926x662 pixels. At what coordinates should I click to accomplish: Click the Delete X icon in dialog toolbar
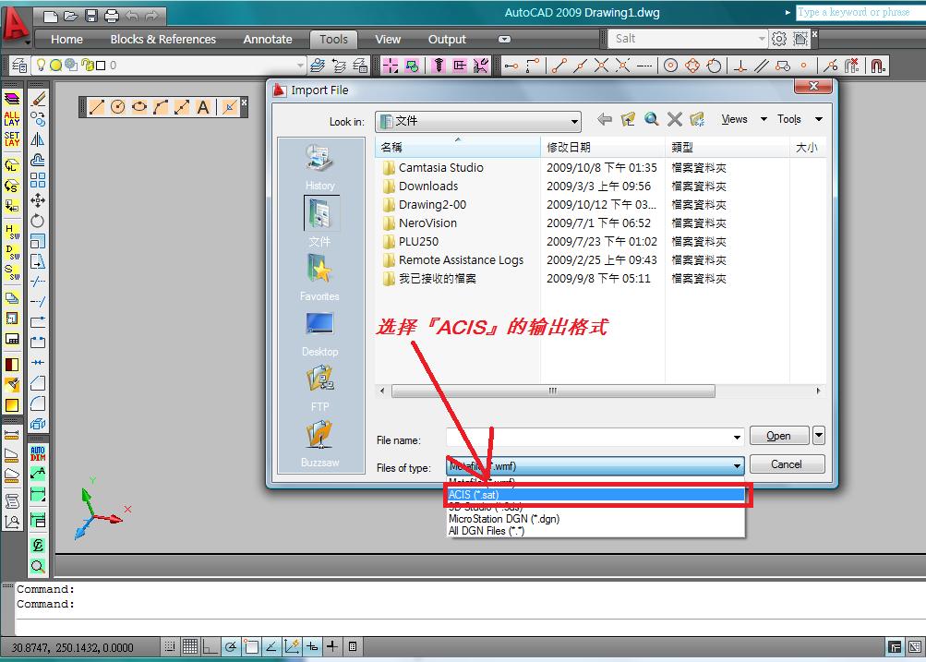click(x=675, y=119)
